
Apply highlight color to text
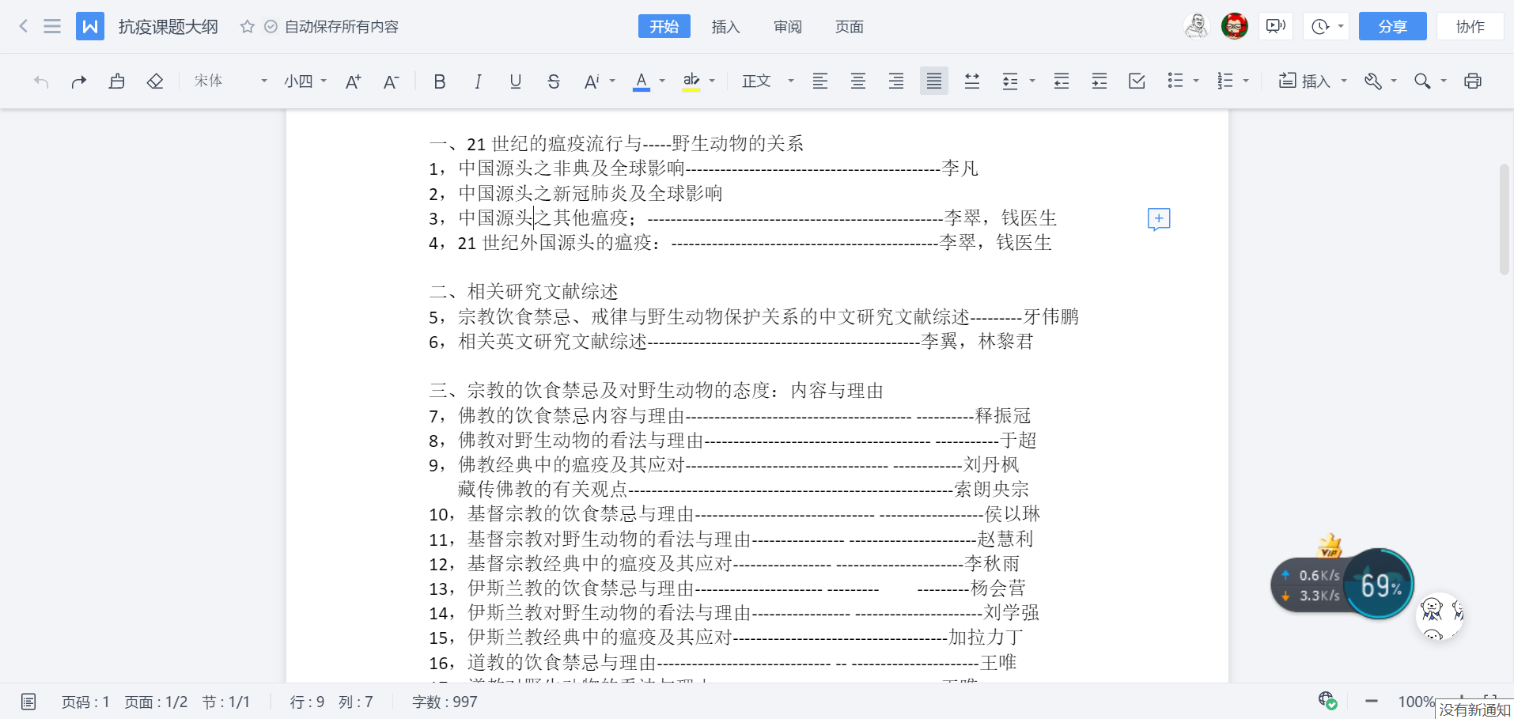(690, 81)
